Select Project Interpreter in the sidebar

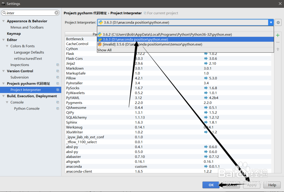[x=31, y=90]
